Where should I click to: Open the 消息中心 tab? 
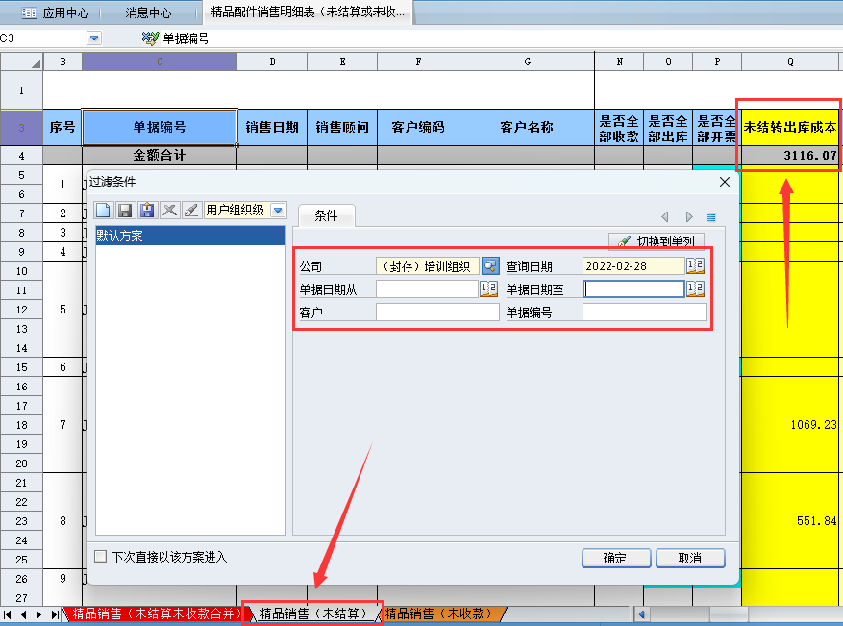[x=148, y=13]
